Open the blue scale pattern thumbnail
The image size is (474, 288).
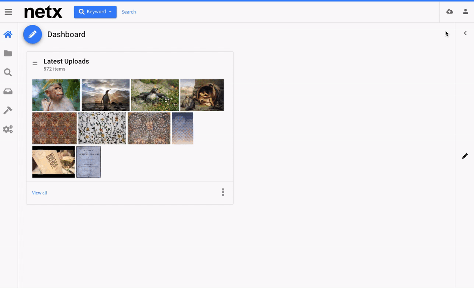pos(182,128)
